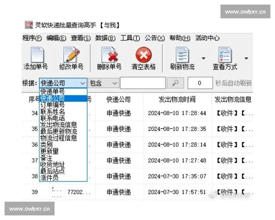The height and width of the screenshot is (220, 275).
Task: Click the 修改单号 pencil icon
Action: tap(71, 55)
